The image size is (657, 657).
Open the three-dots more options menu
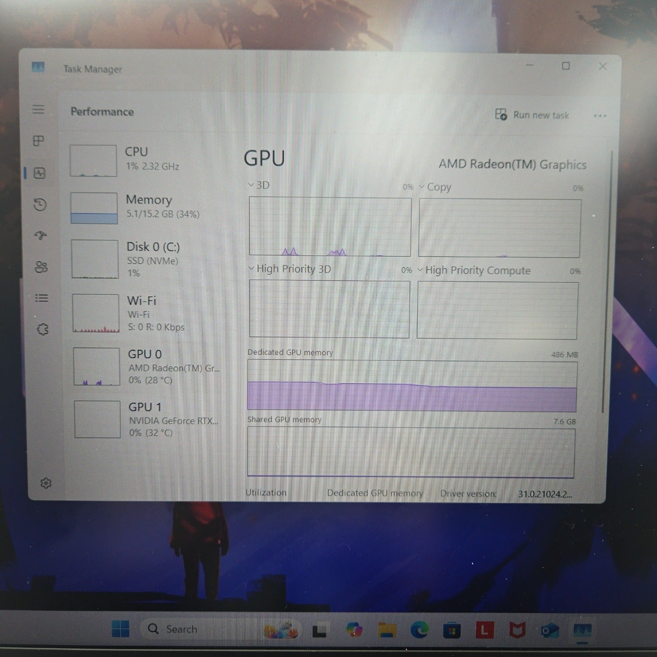[x=600, y=116]
